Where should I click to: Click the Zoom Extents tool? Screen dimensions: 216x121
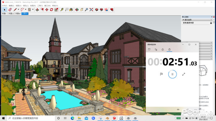point(91,10)
